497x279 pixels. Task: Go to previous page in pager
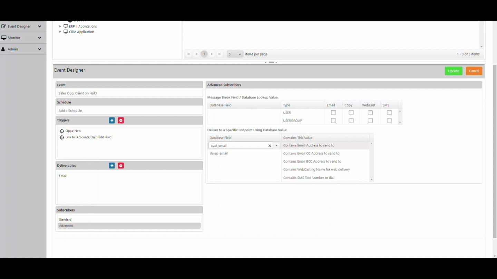[196, 54]
